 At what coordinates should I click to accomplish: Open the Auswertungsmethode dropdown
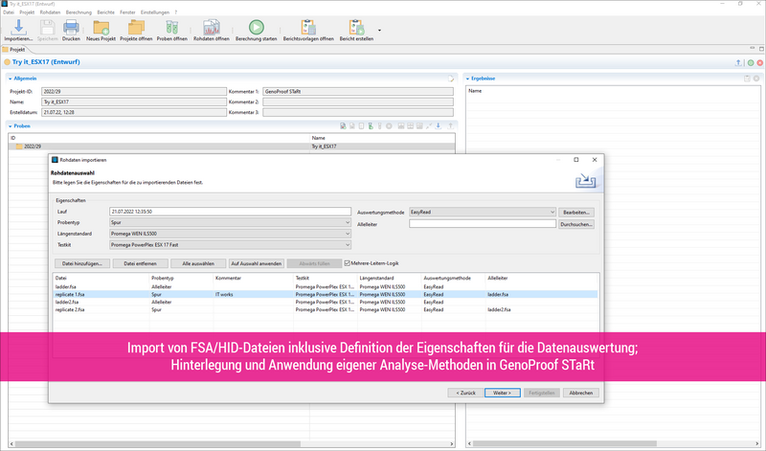tap(482, 211)
